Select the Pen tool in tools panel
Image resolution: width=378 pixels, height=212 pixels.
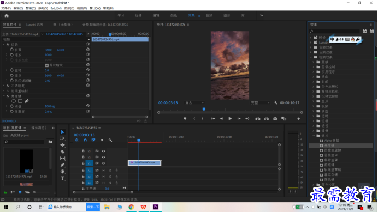[x=62, y=165]
